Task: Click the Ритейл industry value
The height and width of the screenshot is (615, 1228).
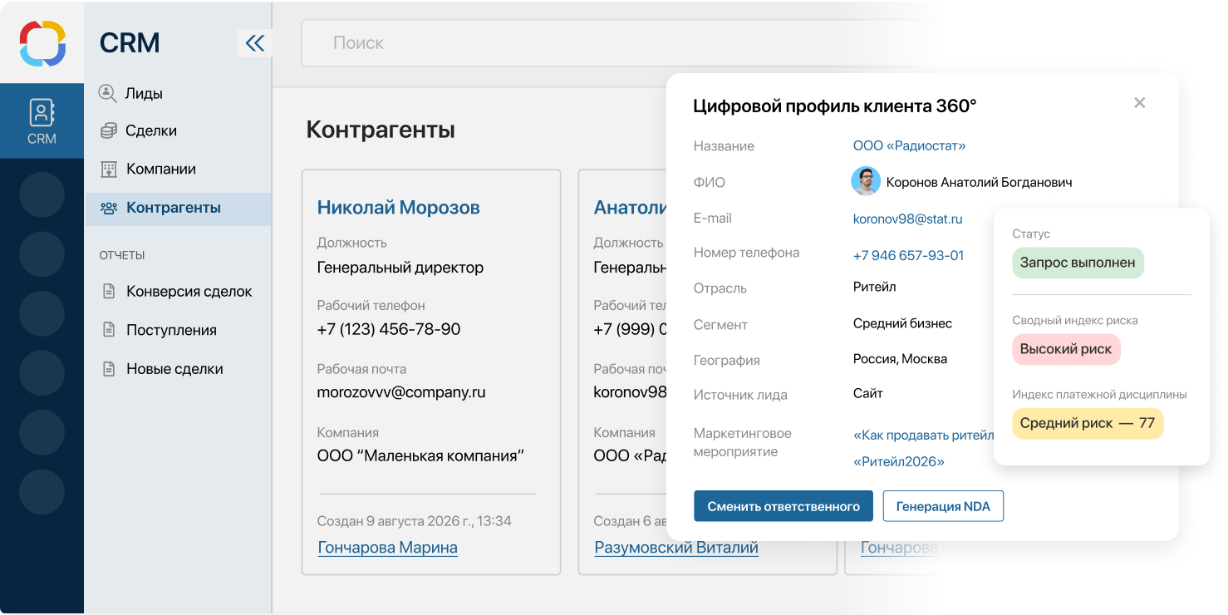Action: [x=874, y=287]
